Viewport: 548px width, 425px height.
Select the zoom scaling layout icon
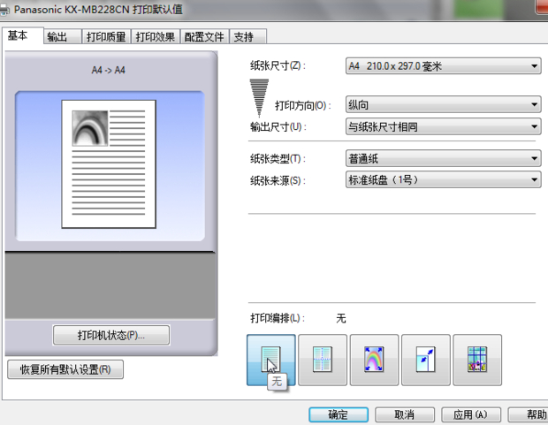coord(426,360)
